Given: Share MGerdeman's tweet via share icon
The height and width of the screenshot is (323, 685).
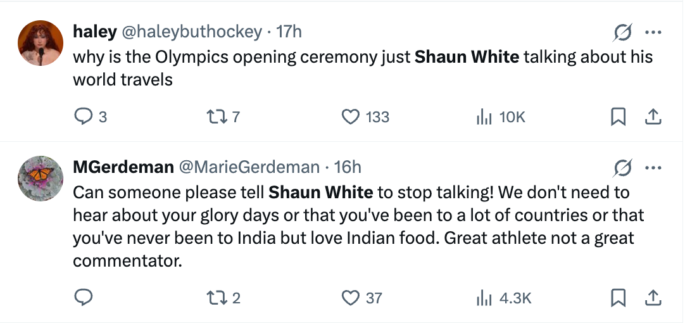Looking at the screenshot, I should 653,298.
